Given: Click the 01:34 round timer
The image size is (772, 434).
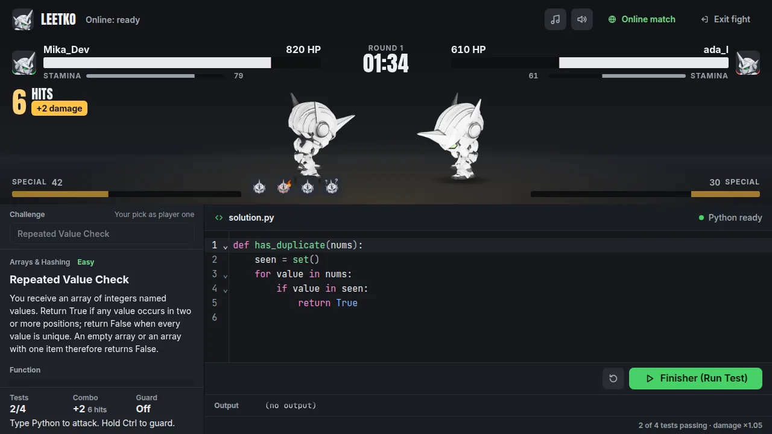Looking at the screenshot, I should coord(386,63).
